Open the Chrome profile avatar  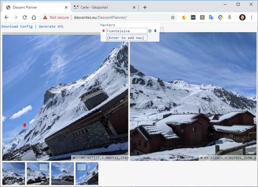click(x=242, y=17)
